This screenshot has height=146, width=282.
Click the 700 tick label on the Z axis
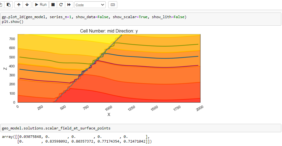click(12, 39)
